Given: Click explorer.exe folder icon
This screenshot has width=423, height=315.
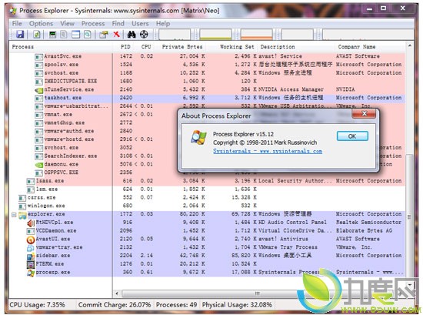Looking at the screenshot, I should click(22, 215).
